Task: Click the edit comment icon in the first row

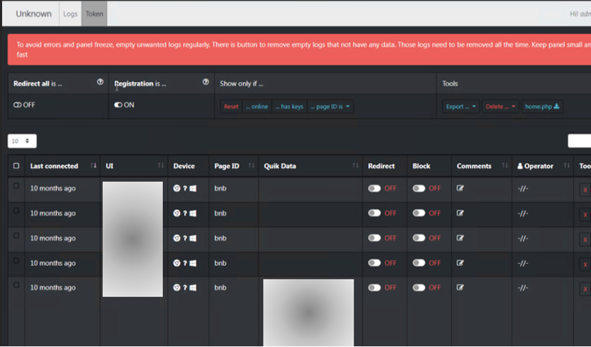Action: [x=460, y=189]
